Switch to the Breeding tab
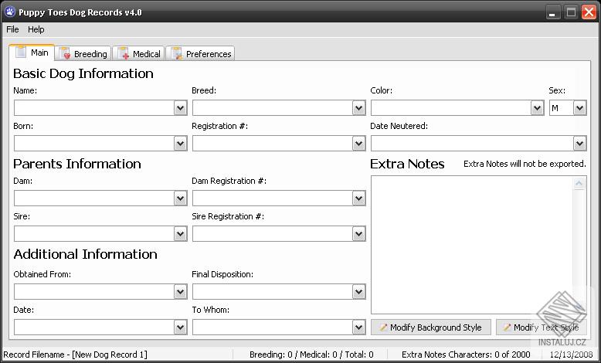The width and height of the screenshot is (601, 363). (83, 53)
